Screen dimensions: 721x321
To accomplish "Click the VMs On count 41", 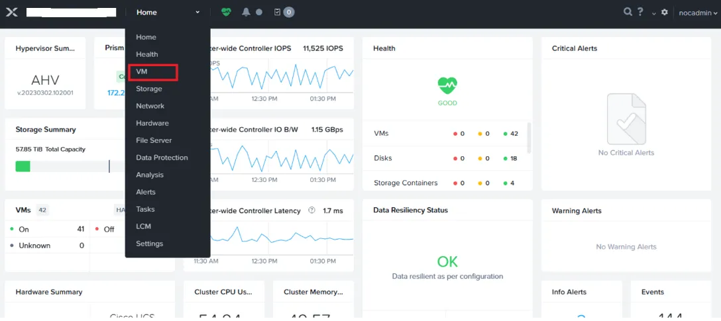I will click(80, 229).
